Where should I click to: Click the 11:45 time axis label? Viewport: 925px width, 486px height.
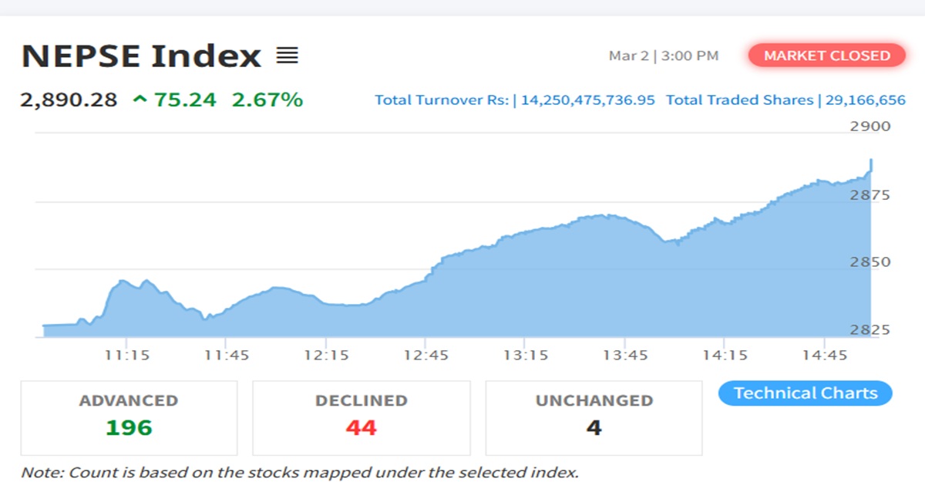tap(227, 356)
